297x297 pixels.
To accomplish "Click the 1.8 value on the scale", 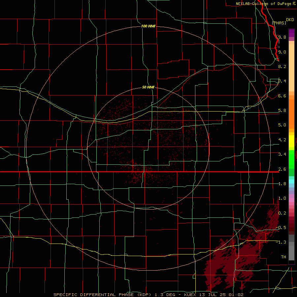I will click(x=282, y=184).
